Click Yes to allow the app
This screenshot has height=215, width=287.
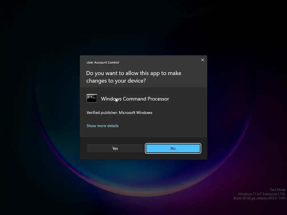(x=115, y=148)
